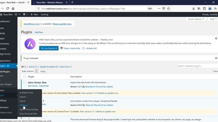Filter plugins by Must-Use (1)
Screen dimensions: 218x122
[x=66, y=67]
